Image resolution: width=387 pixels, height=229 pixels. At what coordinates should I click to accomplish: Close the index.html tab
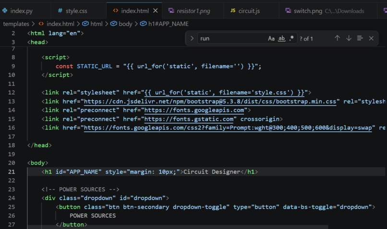click(x=155, y=11)
